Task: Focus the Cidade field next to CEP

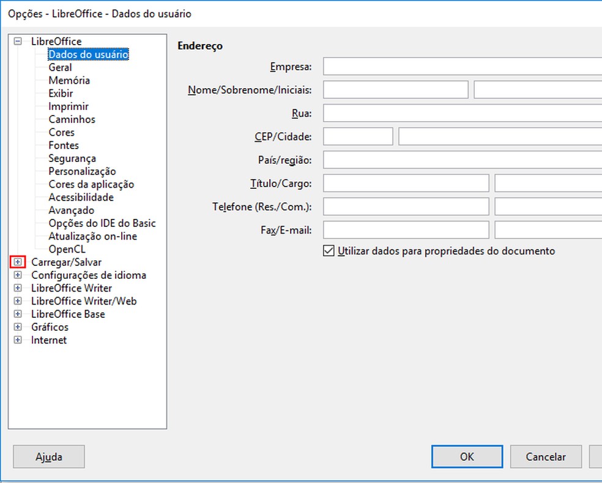Action: (500, 136)
